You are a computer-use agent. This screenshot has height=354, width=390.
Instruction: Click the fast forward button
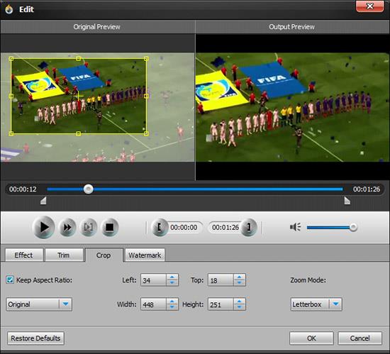67,227
